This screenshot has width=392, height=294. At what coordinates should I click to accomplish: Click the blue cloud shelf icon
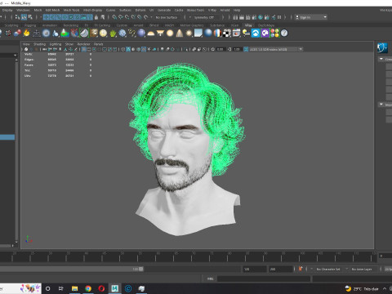point(256,33)
